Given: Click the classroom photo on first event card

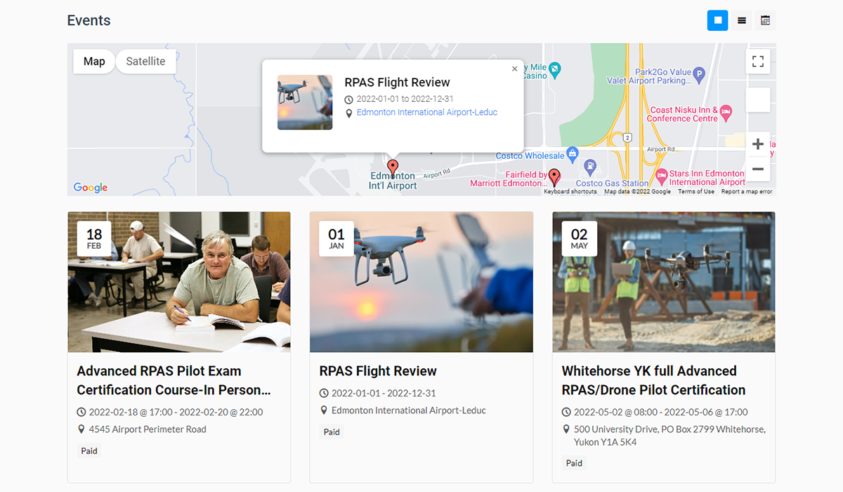Looking at the screenshot, I should click(179, 282).
